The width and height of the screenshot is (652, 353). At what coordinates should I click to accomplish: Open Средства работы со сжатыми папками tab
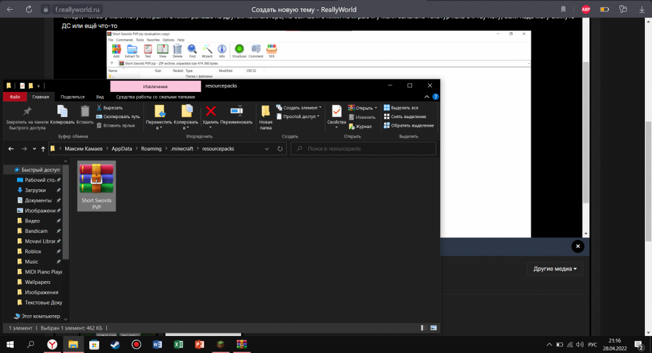pyautogui.click(x=156, y=97)
